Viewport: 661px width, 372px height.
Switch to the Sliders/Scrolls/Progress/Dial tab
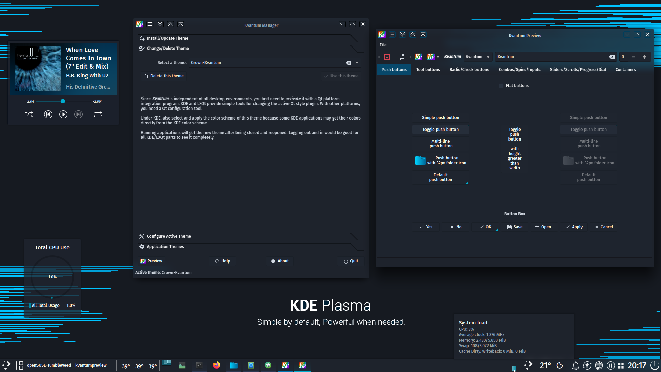pos(578,70)
